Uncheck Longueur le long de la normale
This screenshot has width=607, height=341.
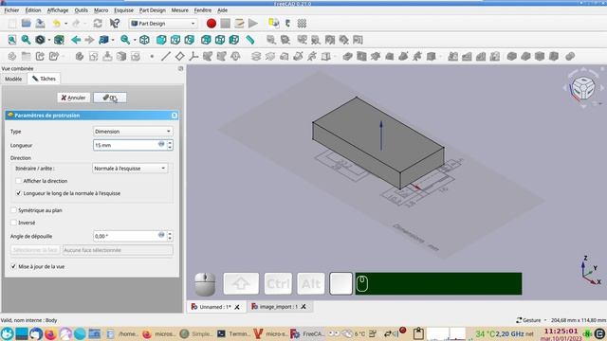[18, 193]
